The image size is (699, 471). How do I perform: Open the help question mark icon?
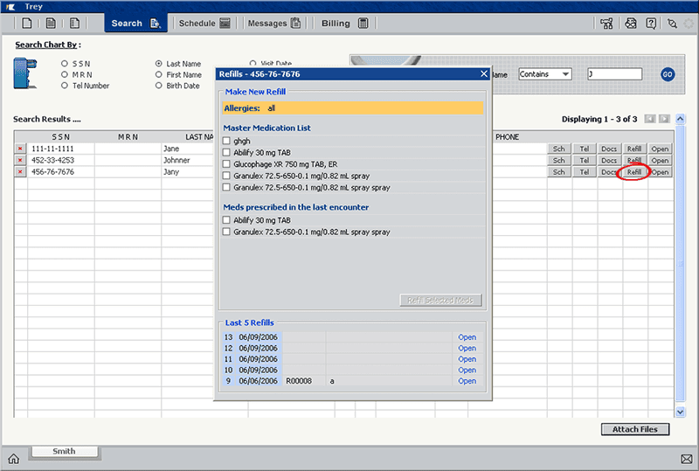point(651,24)
